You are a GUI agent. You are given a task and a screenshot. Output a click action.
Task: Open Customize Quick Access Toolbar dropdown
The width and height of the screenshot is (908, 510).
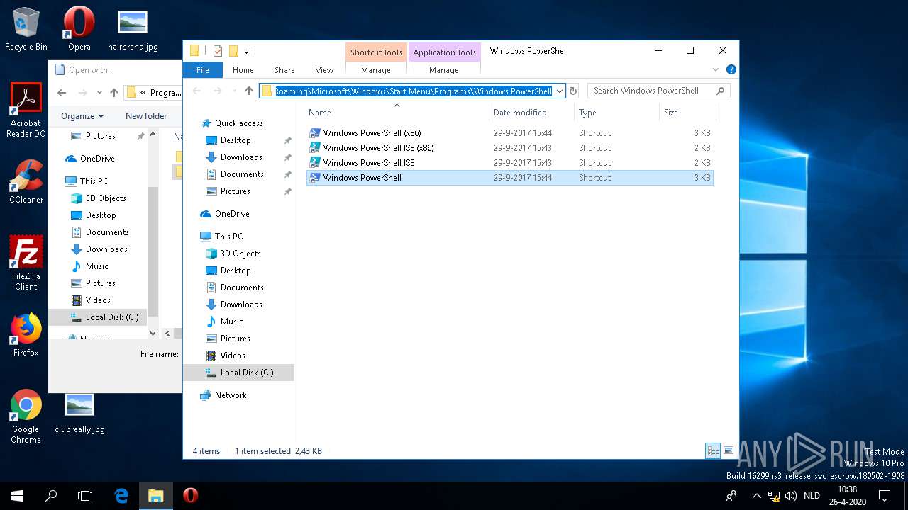pyautogui.click(x=247, y=51)
